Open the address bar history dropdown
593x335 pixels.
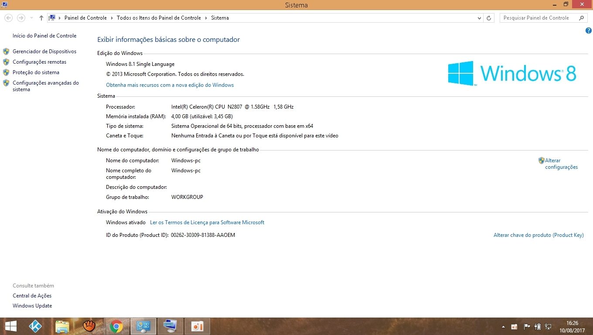[480, 18]
